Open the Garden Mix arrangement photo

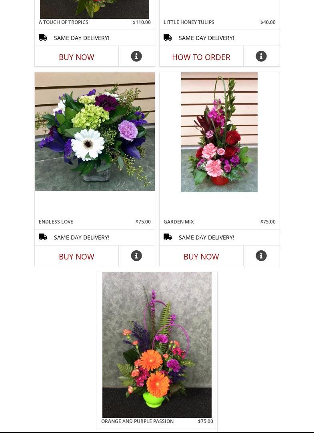point(219,132)
